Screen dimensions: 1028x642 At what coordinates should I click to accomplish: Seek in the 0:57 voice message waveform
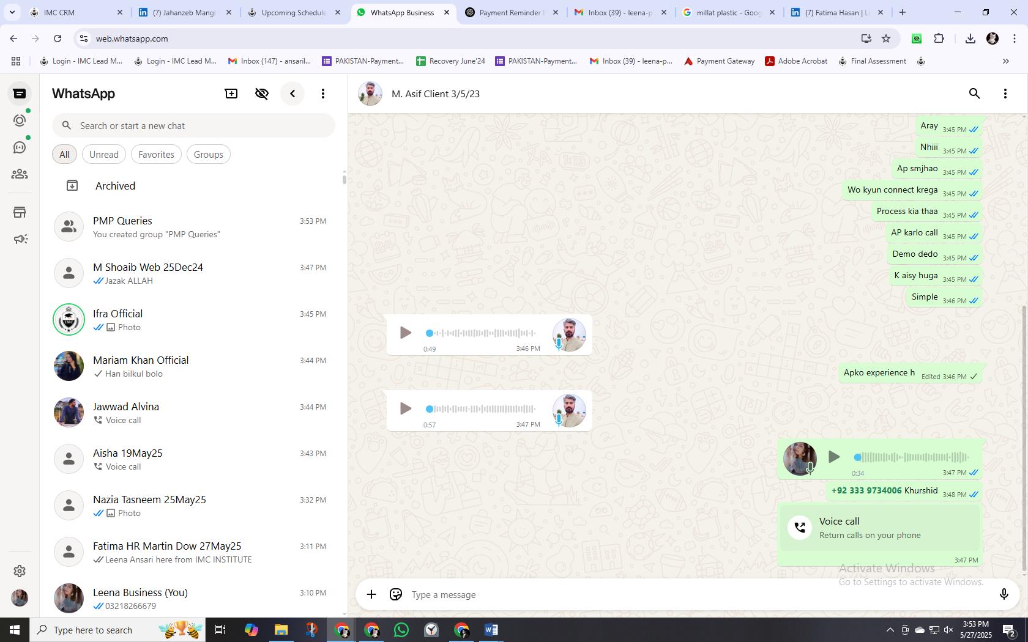[x=481, y=408]
